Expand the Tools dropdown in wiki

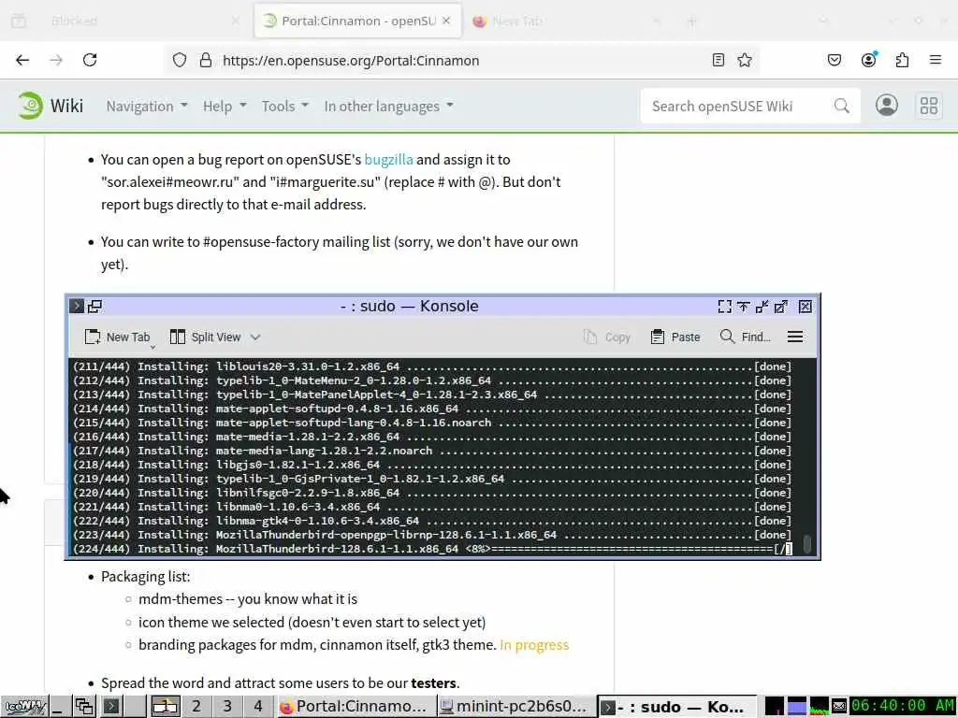pos(284,107)
